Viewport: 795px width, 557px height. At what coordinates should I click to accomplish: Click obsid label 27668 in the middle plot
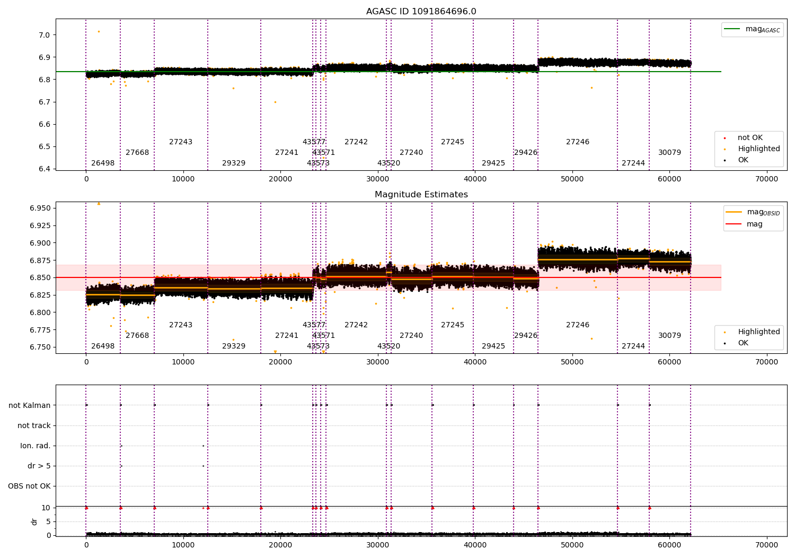tap(137, 336)
